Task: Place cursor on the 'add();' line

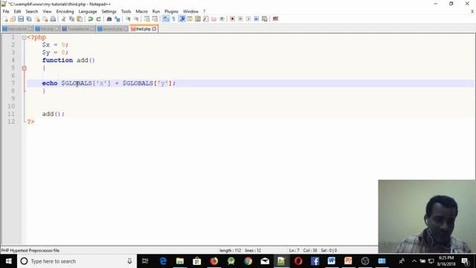Action: point(53,114)
